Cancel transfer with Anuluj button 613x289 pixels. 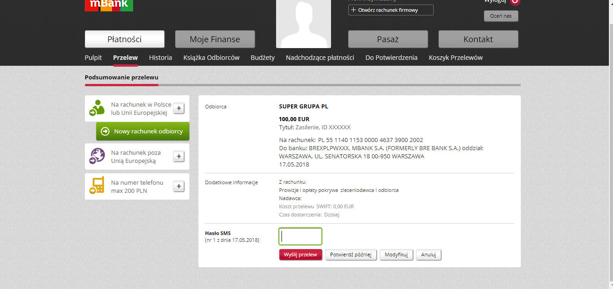coord(428,255)
